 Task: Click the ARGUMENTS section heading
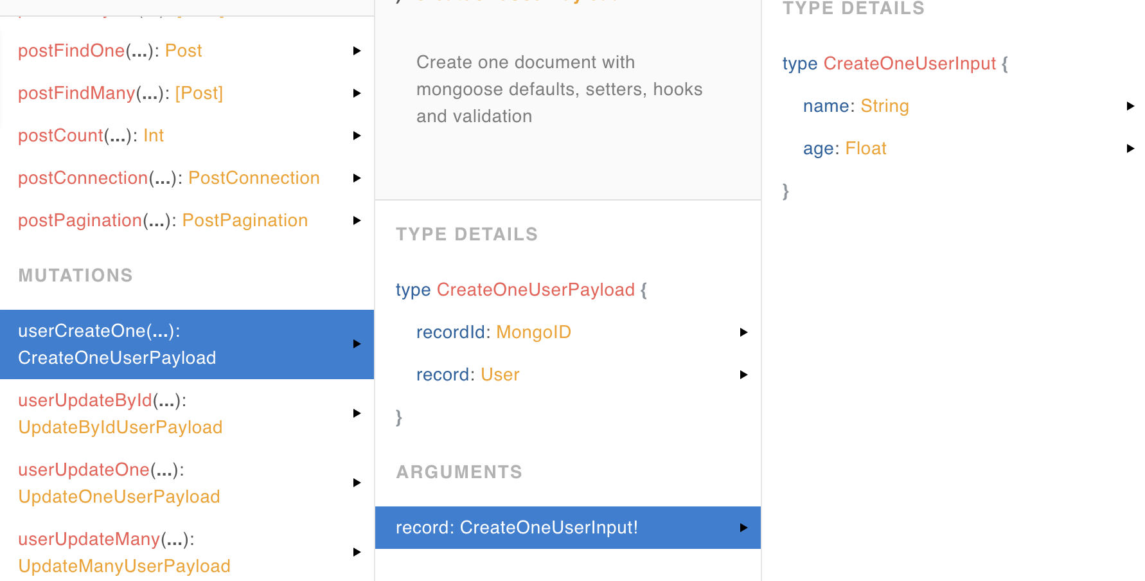tap(459, 472)
